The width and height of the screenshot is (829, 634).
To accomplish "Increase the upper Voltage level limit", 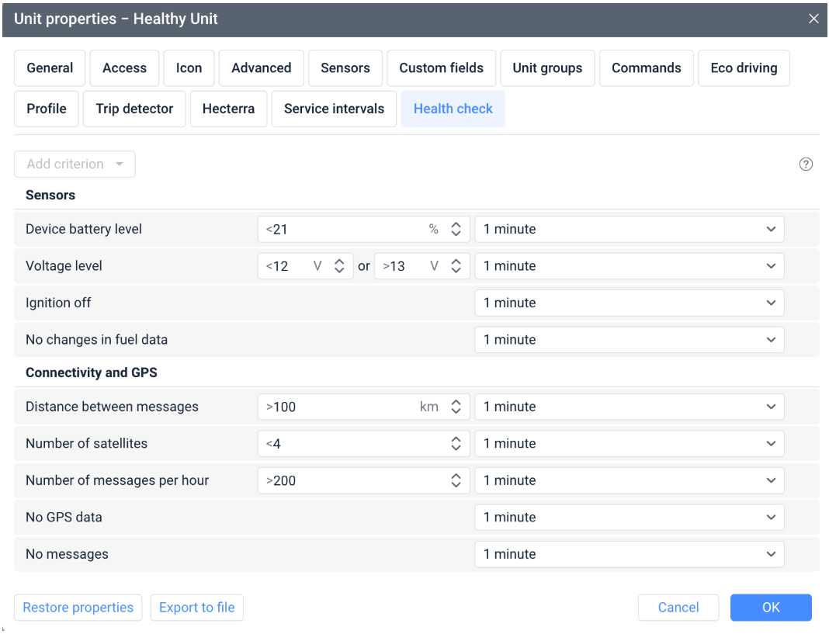I will 456,262.
